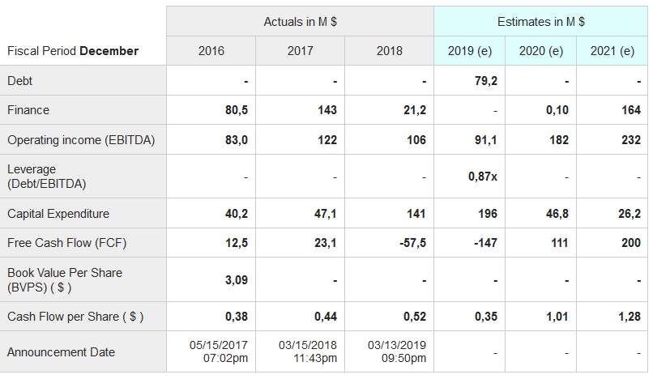Click the Debt row label
The height and width of the screenshot is (379, 653).
pos(20,81)
